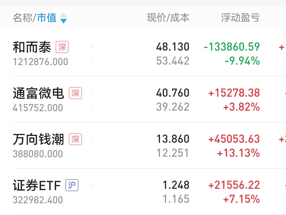Toggle the 市值 sort arrow icon

coord(64,18)
